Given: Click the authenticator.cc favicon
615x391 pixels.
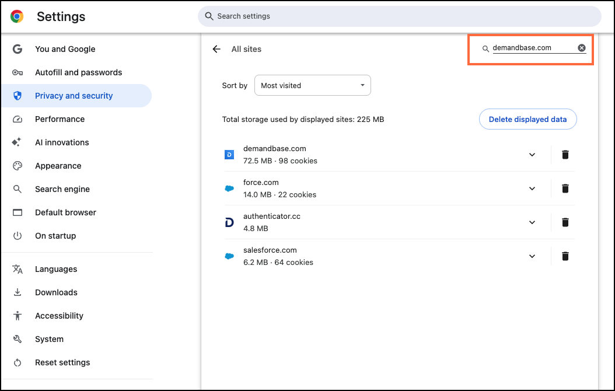Looking at the screenshot, I should (x=229, y=222).
